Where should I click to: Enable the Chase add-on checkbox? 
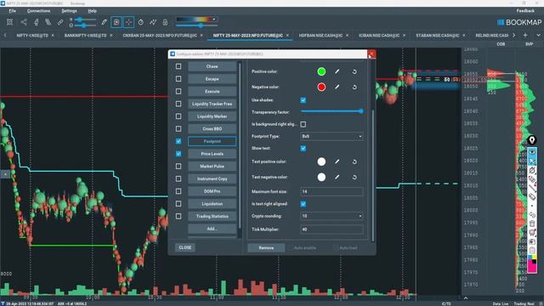[x=178, y=66]
